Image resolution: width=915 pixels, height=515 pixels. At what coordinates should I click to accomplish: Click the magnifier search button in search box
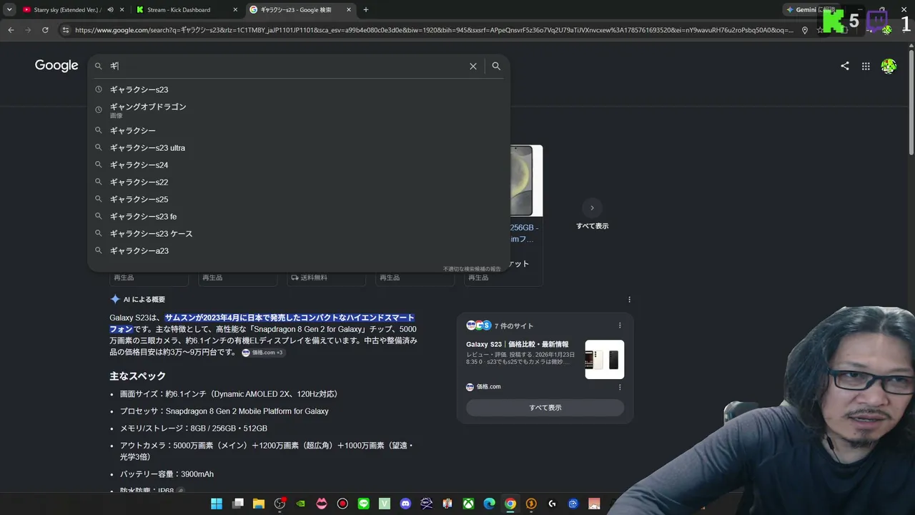click(496, 66)
